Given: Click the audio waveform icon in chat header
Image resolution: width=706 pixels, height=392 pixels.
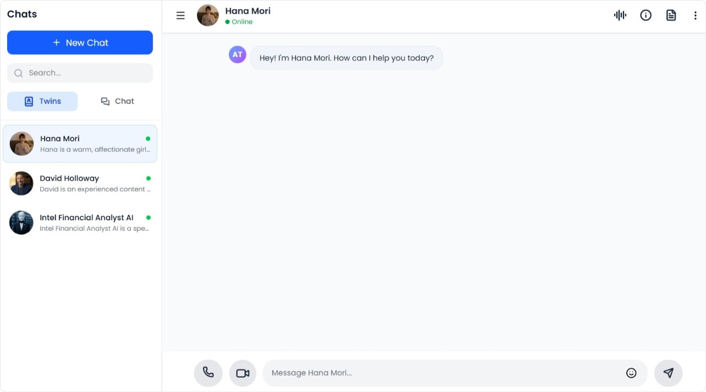Looking at the screenshot, I should (620, 15).
